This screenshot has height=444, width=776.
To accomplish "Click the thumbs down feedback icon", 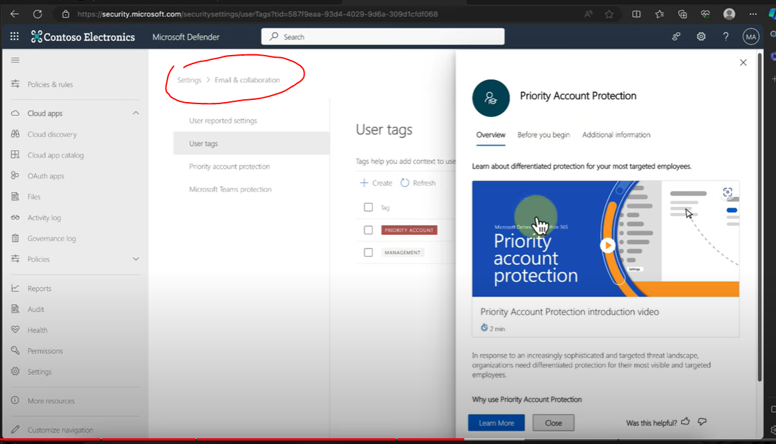I will coord(702,422).
